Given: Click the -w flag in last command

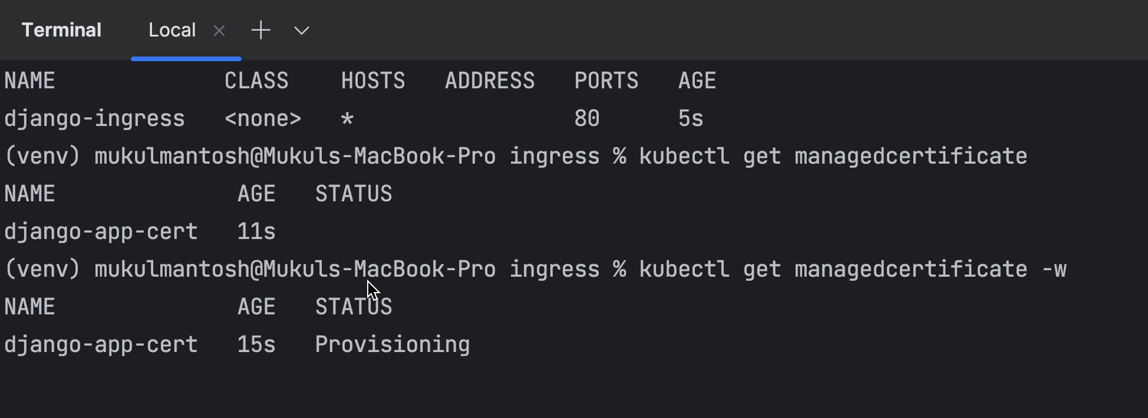Looking at the screenshot, I should click(1054, 270).
